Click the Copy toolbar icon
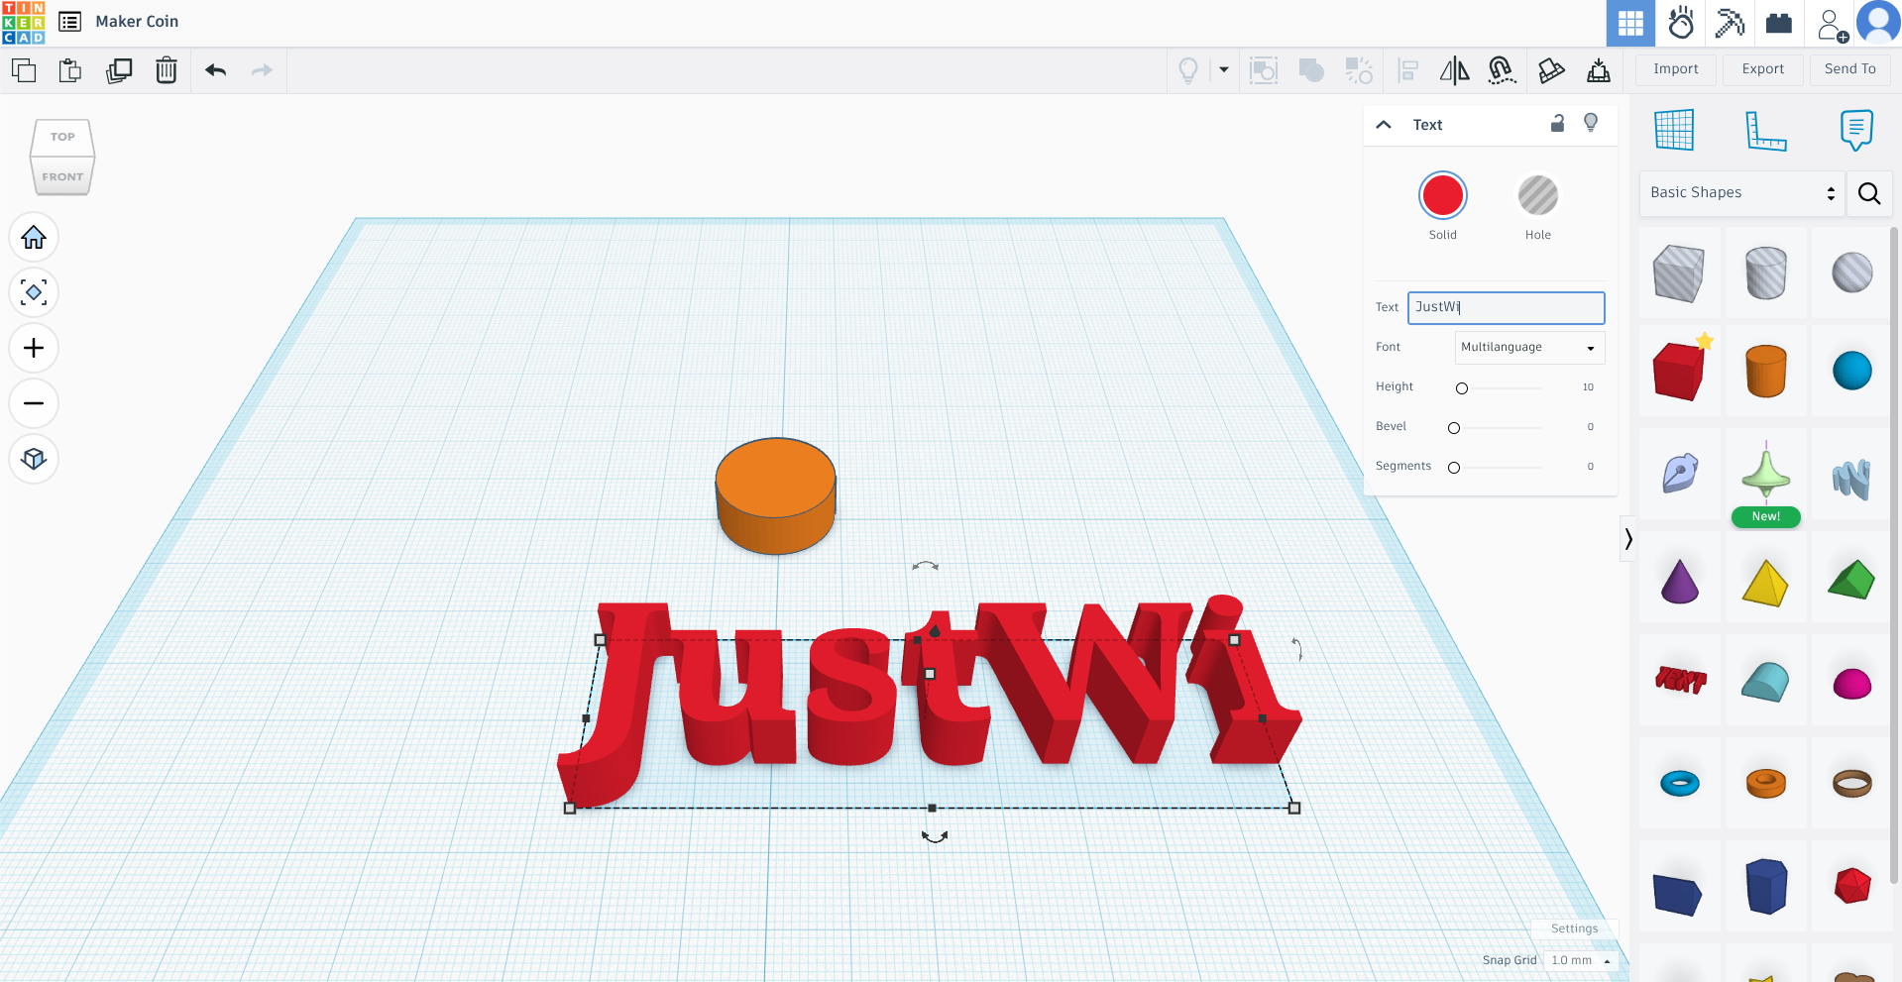 pyautogui.click(x=24, y=70)
